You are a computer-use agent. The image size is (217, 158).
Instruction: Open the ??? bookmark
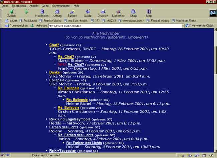(95, 21)
